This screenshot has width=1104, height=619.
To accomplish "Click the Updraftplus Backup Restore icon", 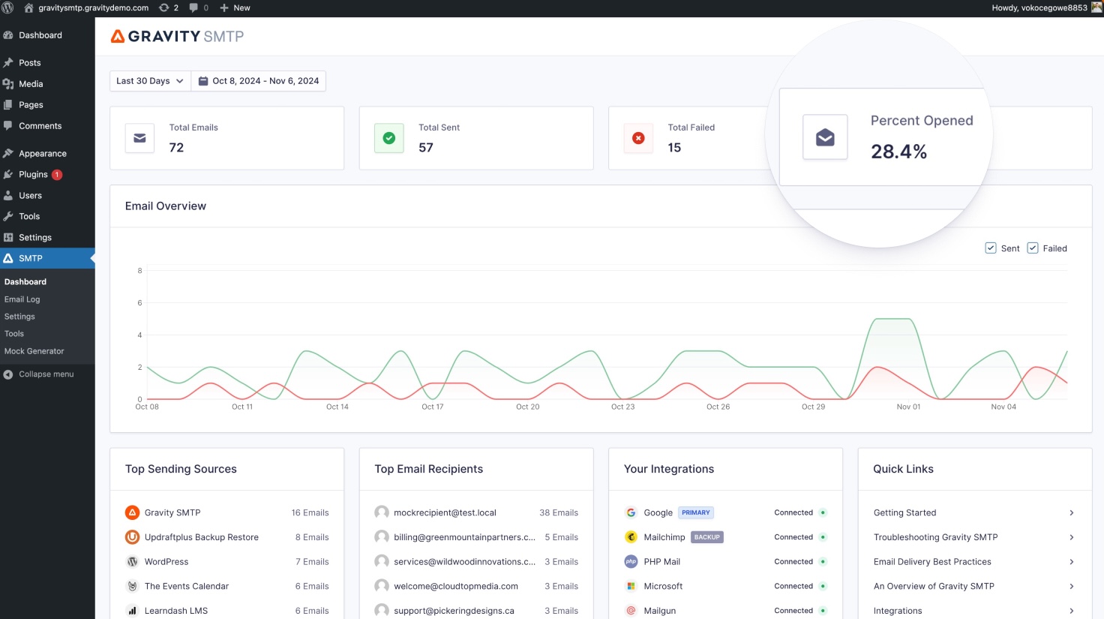I will [x=132, y=537].
